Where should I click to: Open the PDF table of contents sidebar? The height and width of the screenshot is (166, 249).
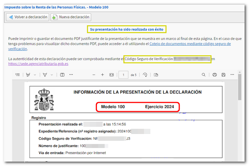(17, 74)
